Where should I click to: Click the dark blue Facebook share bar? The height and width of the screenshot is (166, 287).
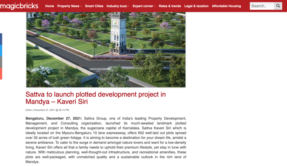[x=1, y=39]
